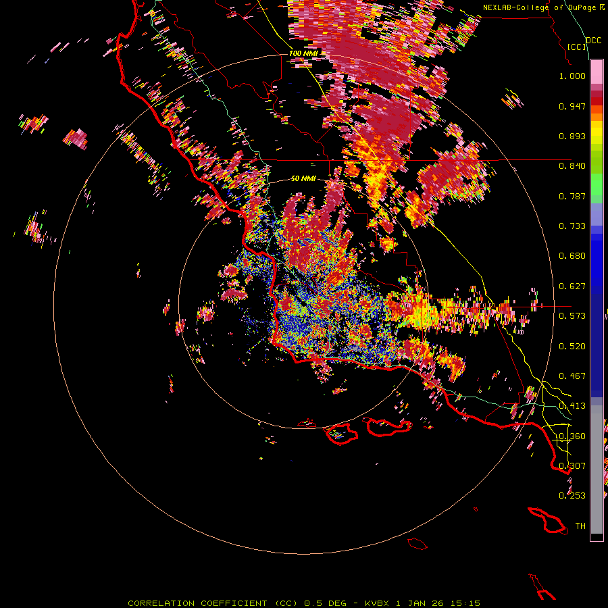Select the 0.467 scale value
The width and height of the screenshot is (608, 608).
(572, 376)
